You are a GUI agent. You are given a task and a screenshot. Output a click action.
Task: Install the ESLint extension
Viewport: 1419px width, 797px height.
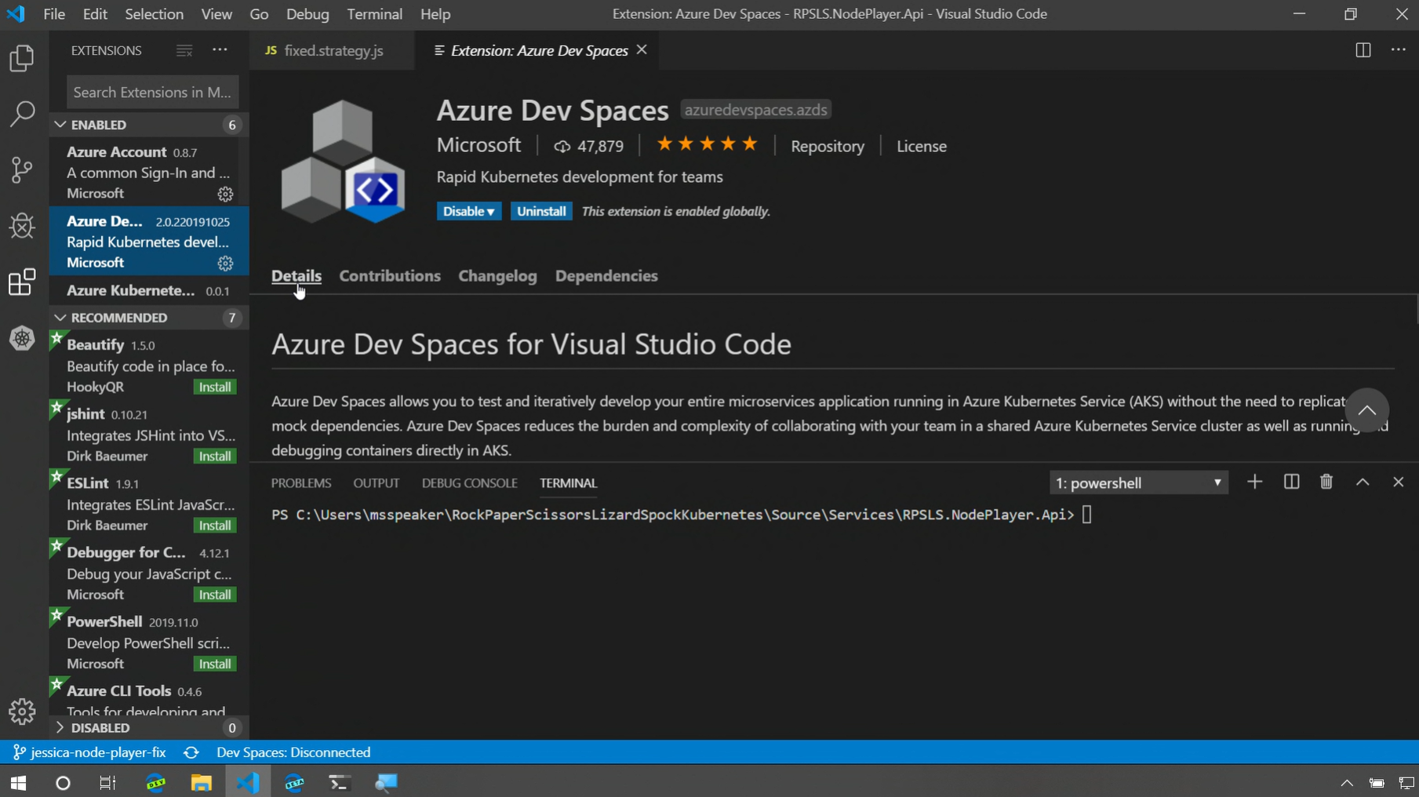click(x=214, y=526)
